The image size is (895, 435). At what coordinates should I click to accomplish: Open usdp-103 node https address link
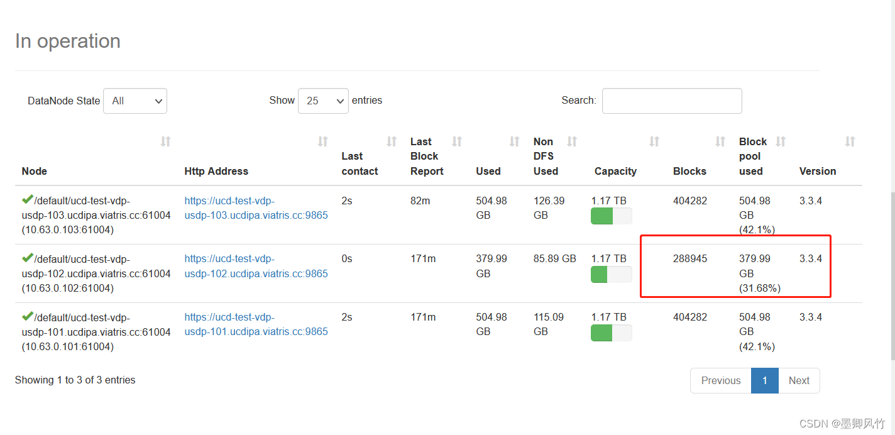[x=256, y=208]
